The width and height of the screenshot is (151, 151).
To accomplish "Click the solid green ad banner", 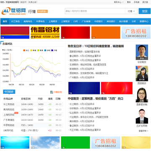I will tap(75, 143).
